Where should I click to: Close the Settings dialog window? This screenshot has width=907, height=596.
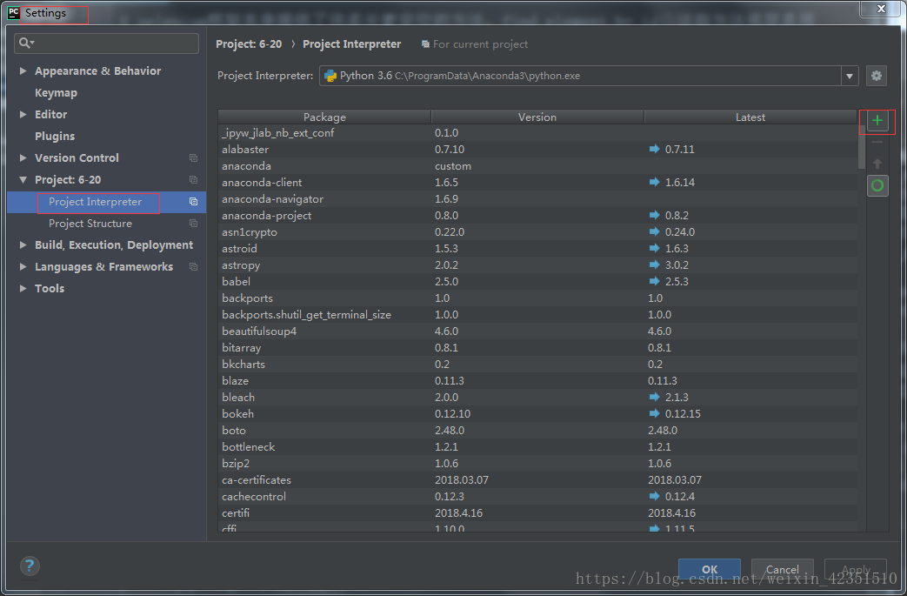pos(880,9)
